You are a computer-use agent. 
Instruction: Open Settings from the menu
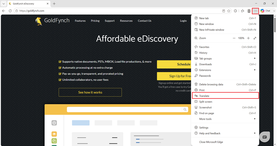225,127
